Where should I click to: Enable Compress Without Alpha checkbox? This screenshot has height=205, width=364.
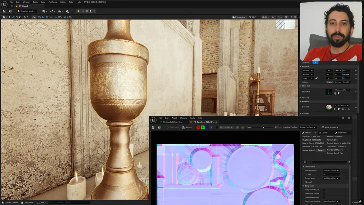[x=324, y=190]
